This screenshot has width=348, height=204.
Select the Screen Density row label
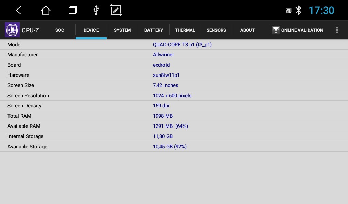[24, 106]
